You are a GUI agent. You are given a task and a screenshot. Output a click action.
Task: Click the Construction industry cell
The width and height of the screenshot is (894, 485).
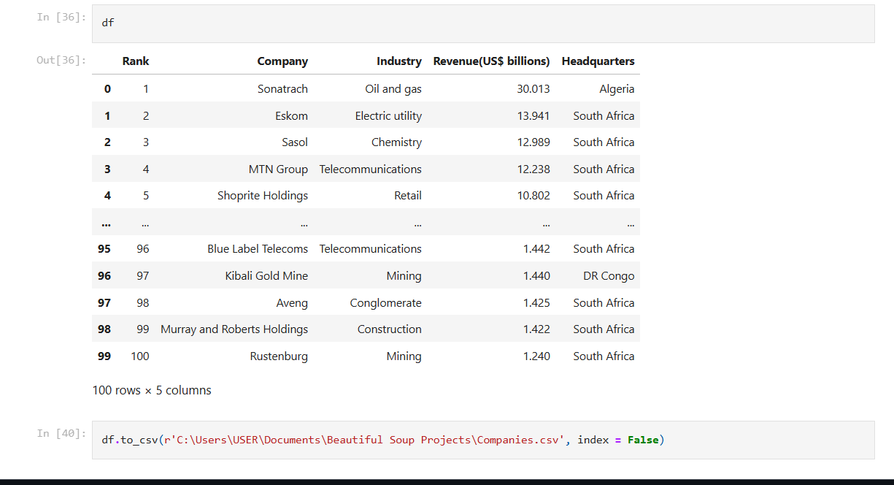point(390,329)
